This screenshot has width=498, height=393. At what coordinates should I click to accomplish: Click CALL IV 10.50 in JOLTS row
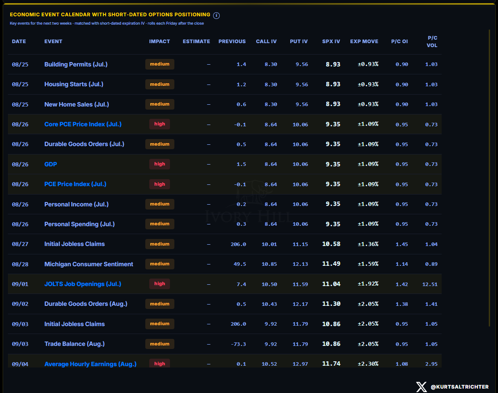coord(269,284)
